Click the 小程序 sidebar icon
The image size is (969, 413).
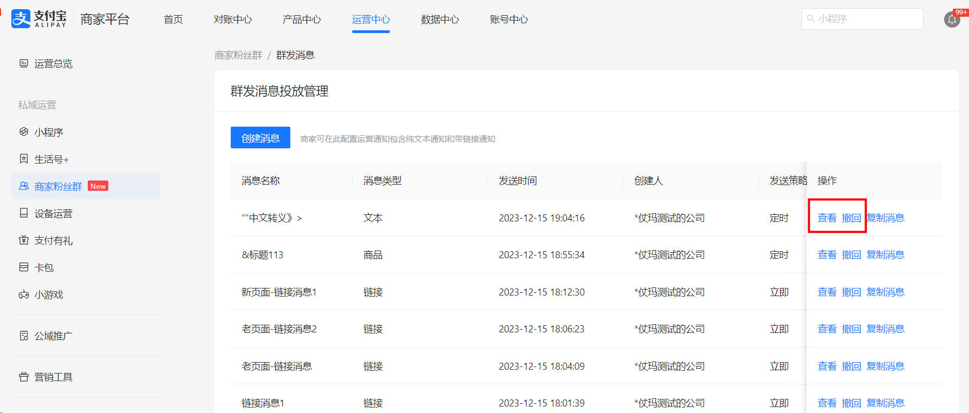coord(24,132)
